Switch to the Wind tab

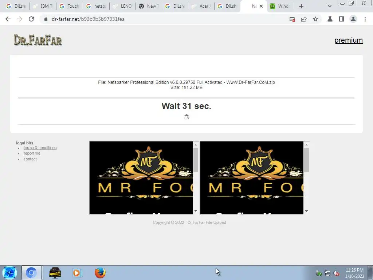(279, 6)
